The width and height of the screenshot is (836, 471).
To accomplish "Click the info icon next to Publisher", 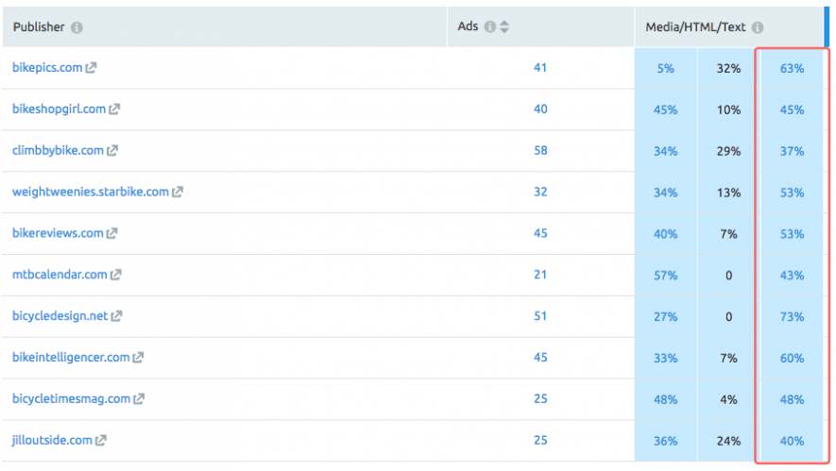I will coord(77,27).
